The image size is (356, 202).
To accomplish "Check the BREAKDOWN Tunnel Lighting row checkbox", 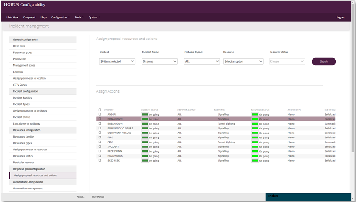I will [100, 124].
